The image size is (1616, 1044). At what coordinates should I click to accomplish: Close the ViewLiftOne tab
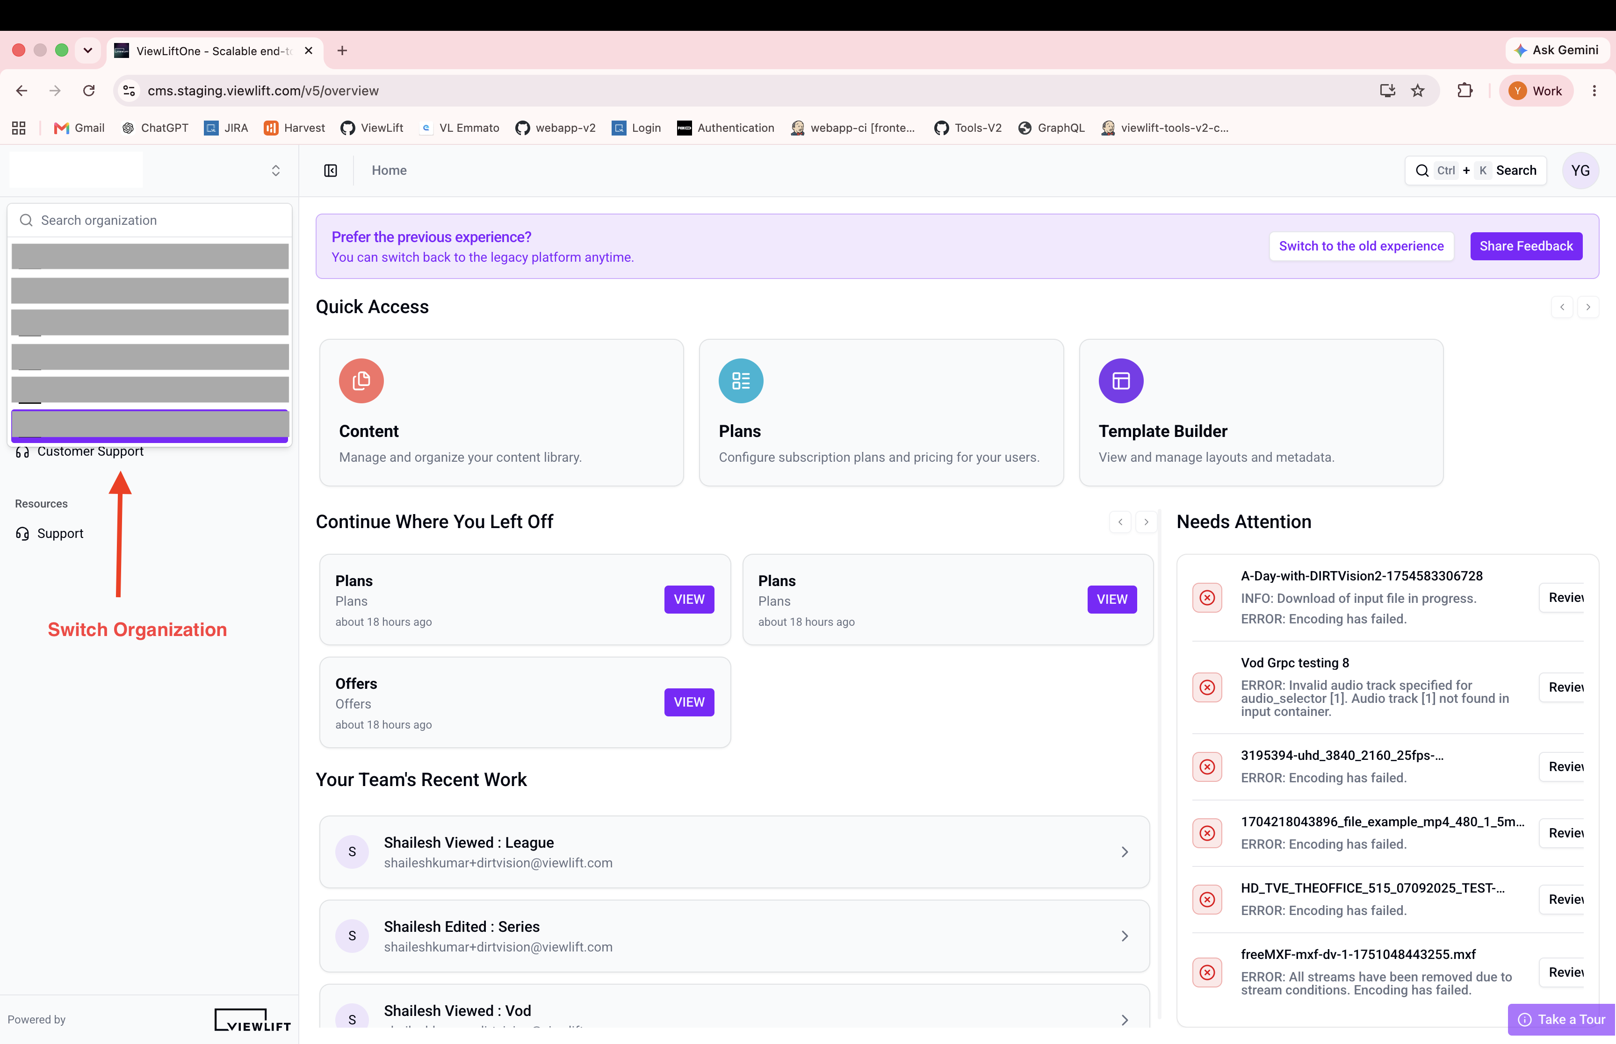[309, 51]
